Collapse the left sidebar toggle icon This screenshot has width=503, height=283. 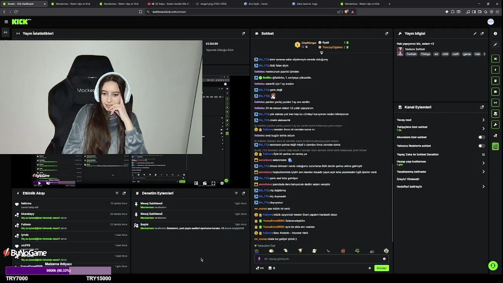(x=6, y=32)
